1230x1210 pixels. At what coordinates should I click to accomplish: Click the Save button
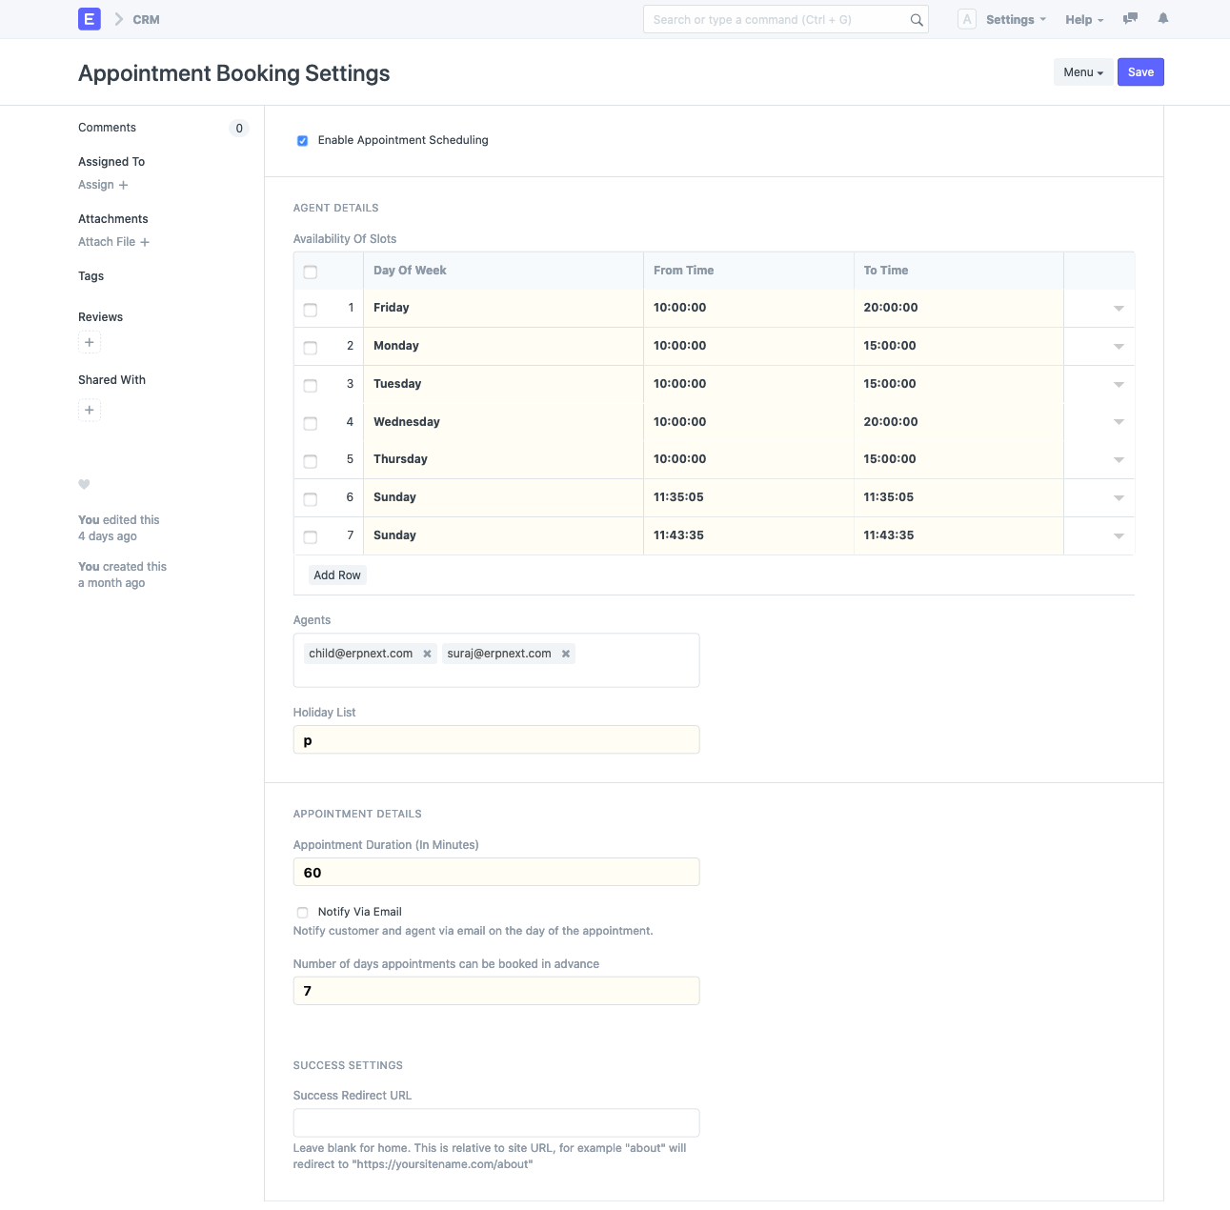click(1140, 71)
